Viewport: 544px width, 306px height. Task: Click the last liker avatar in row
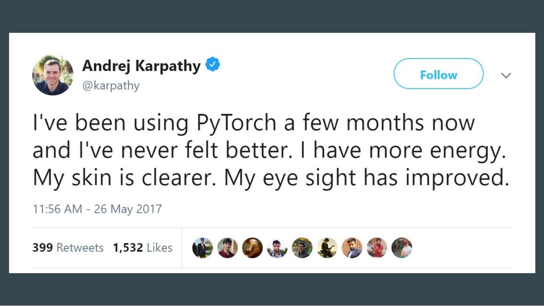pyautogui.click(x=402, y=248)
